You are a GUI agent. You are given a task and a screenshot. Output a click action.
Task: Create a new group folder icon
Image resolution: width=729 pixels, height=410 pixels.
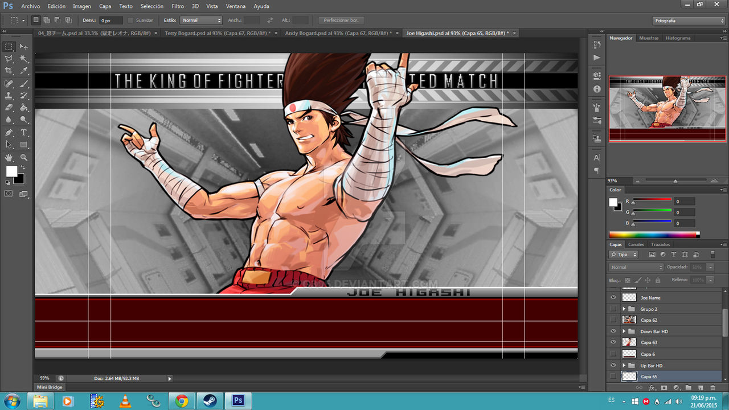[688, 387]
